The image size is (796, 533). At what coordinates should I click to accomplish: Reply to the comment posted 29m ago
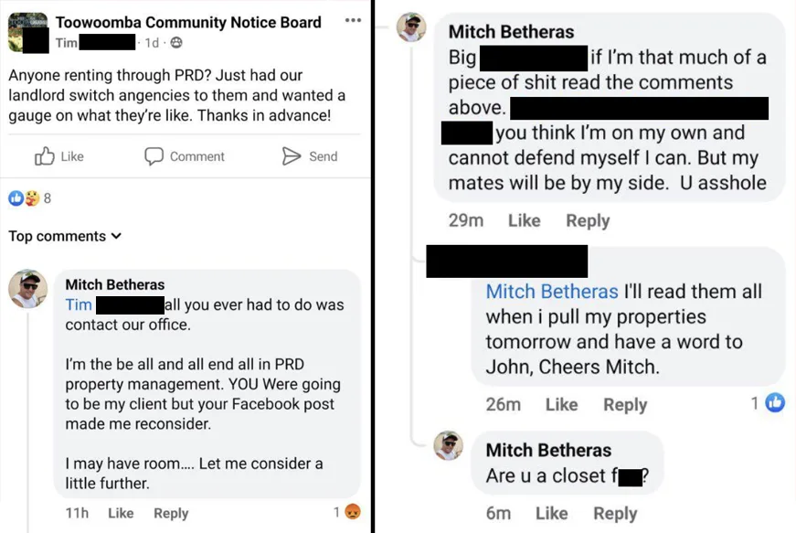point(588,220)
